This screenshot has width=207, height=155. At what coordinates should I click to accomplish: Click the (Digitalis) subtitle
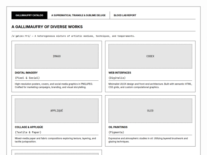coord(117,78)
